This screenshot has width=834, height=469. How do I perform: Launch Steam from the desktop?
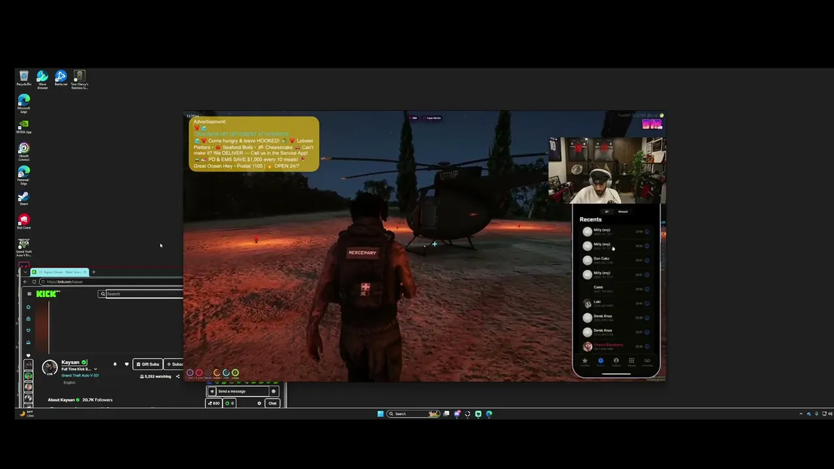point(24,198)
